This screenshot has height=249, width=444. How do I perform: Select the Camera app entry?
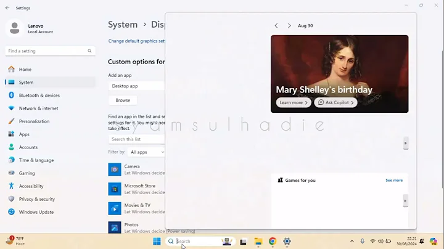pos(136,169)
